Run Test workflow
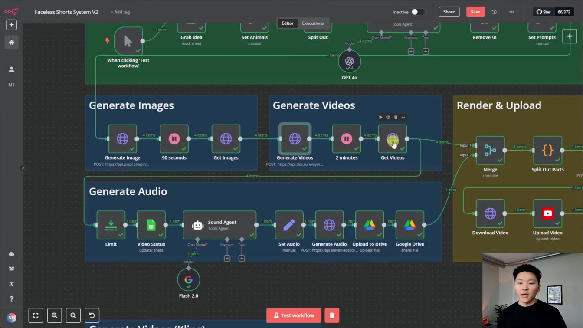Viewport: 583px width, 328px height. 294,315
